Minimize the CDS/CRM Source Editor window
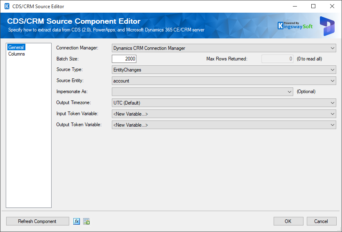Viewport: 342px width, 232px height. (x=295, y=6)
